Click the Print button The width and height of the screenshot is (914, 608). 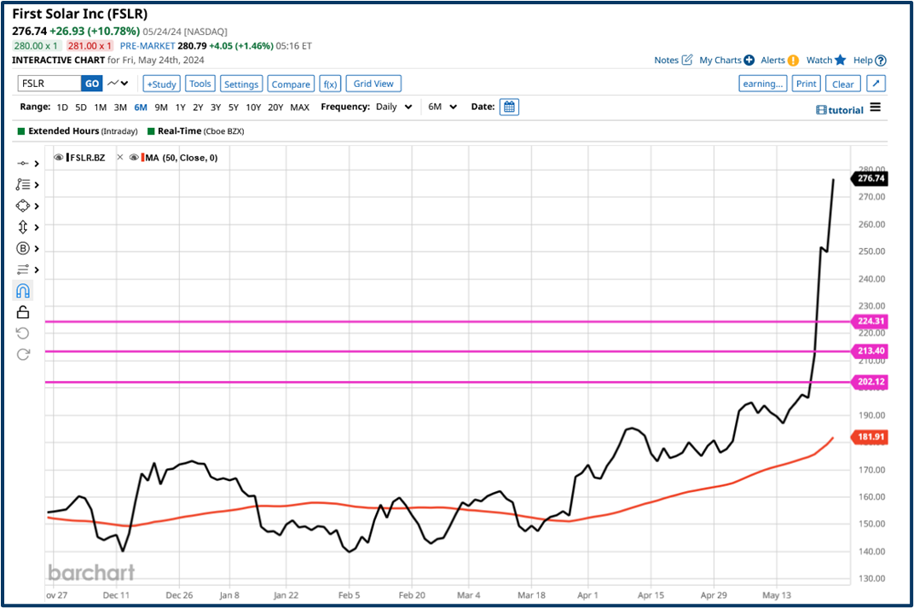[x=806, y=84]
